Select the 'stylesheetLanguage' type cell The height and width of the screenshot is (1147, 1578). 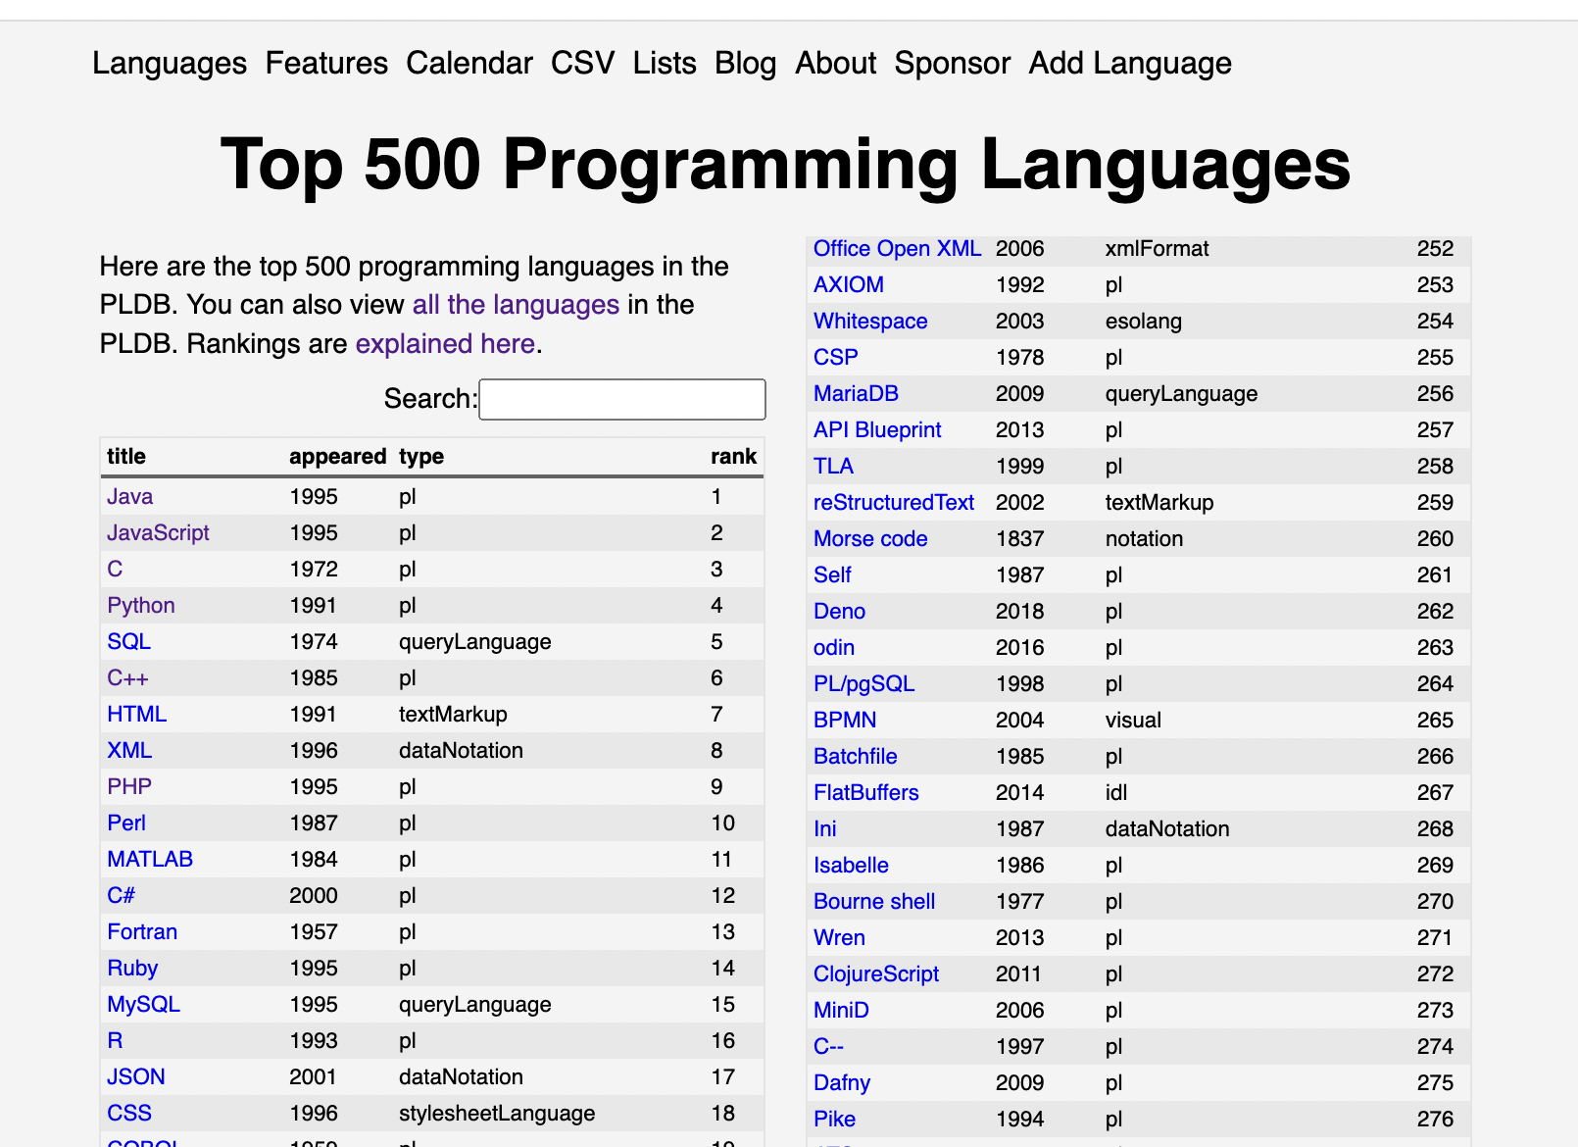tap(497, 1114)
